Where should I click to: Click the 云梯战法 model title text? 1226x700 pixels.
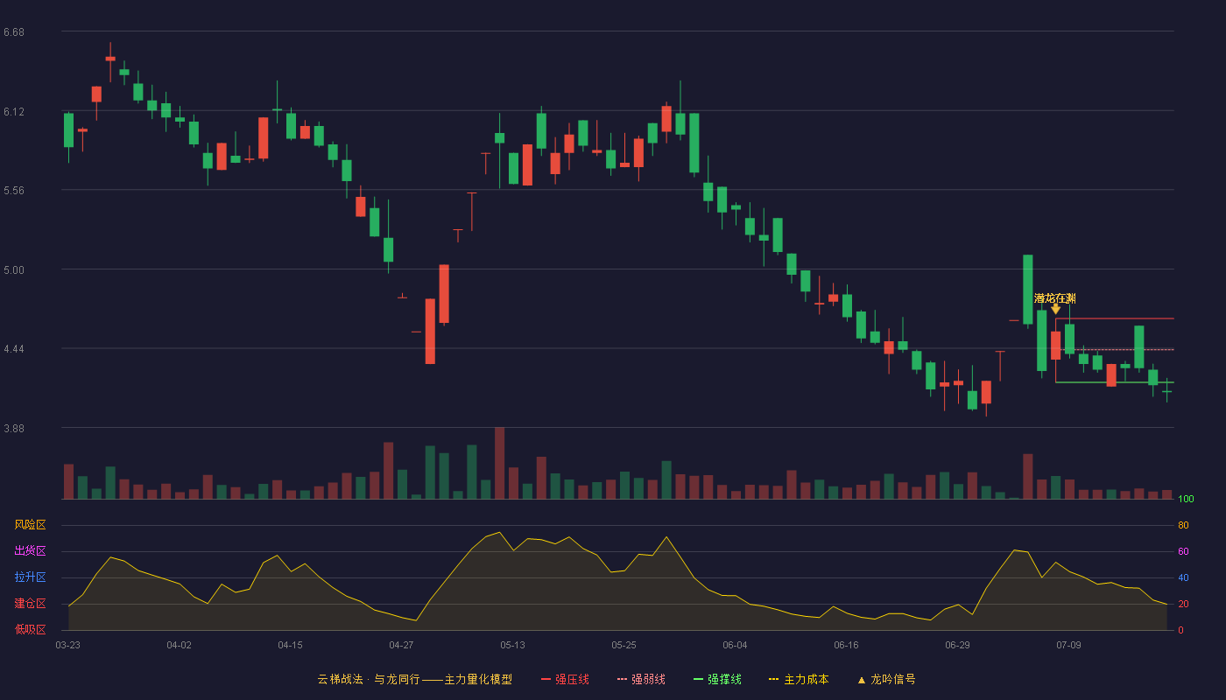414,679
